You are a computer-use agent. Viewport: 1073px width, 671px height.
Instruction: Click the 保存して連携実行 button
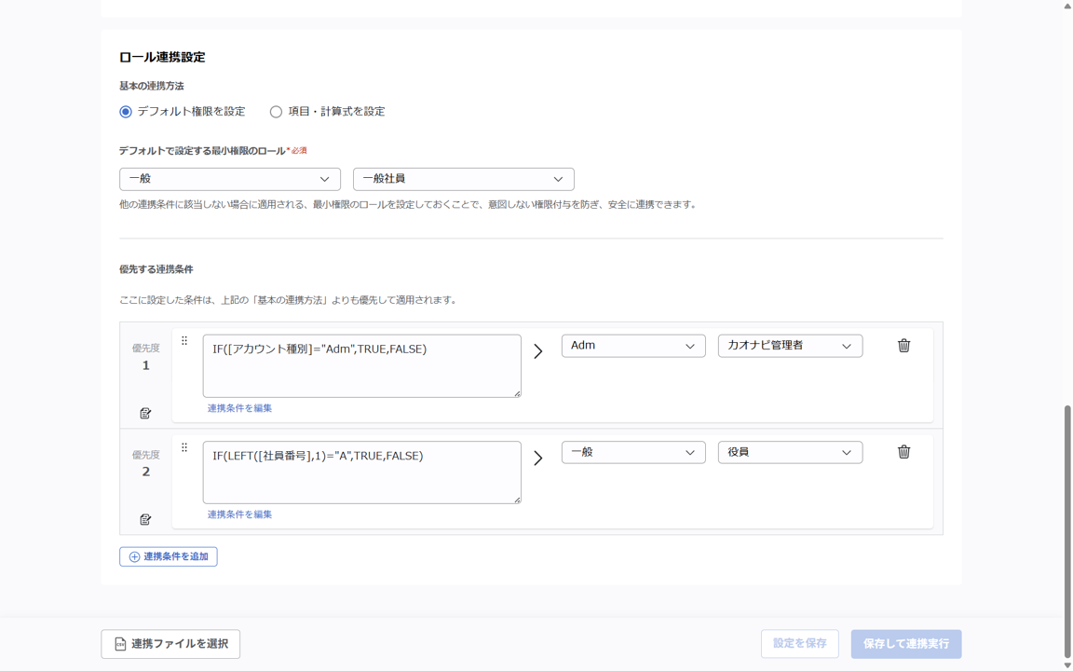[906, 644]
